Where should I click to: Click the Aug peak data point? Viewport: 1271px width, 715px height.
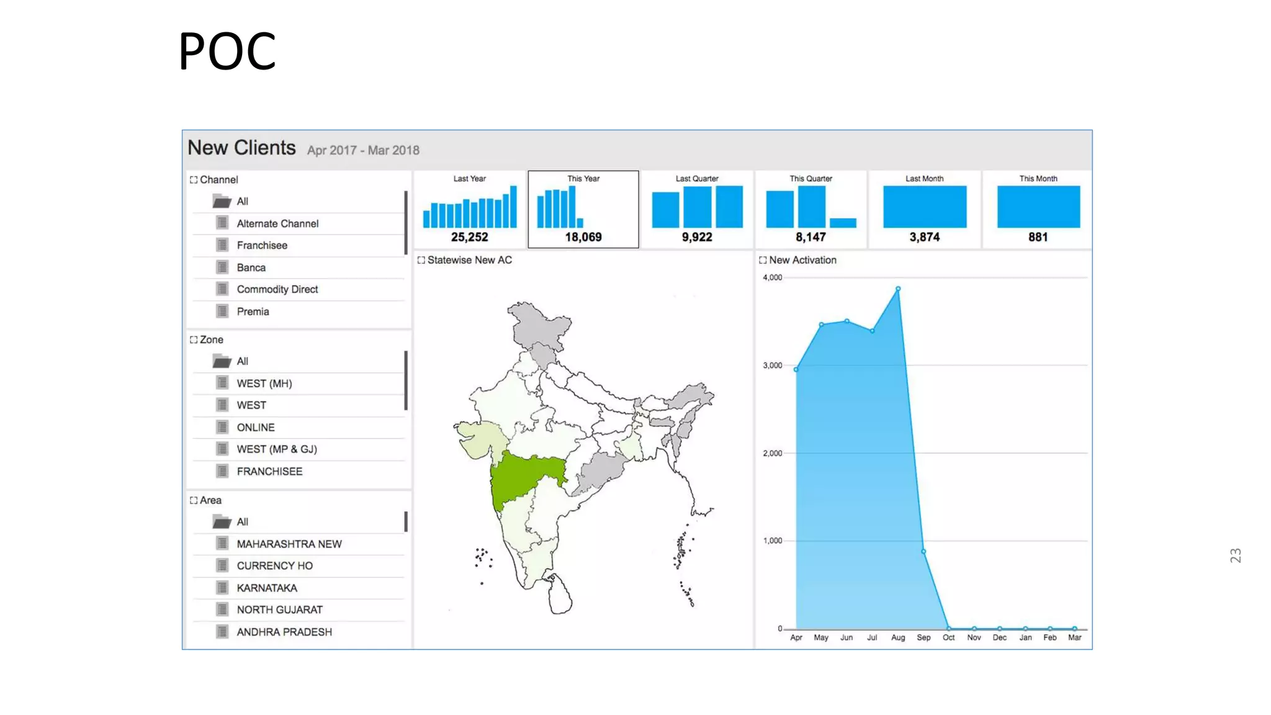pyautogui.click(x=897, y=289)
